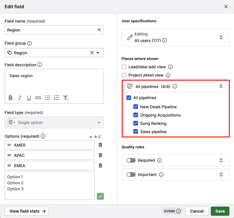Click the Save button

(x=220, y=211)
